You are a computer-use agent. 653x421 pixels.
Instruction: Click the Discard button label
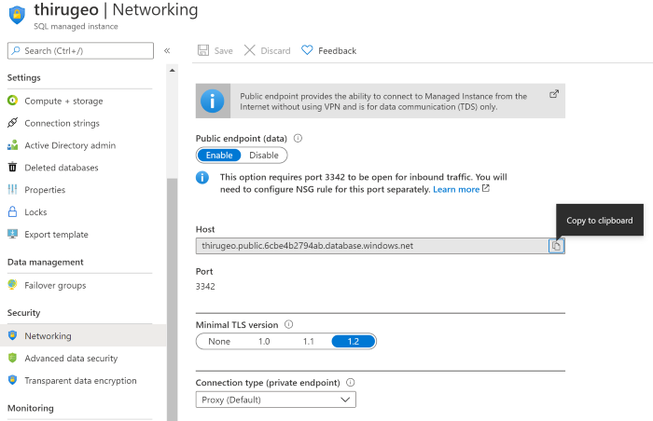click(x=275, y=50)
